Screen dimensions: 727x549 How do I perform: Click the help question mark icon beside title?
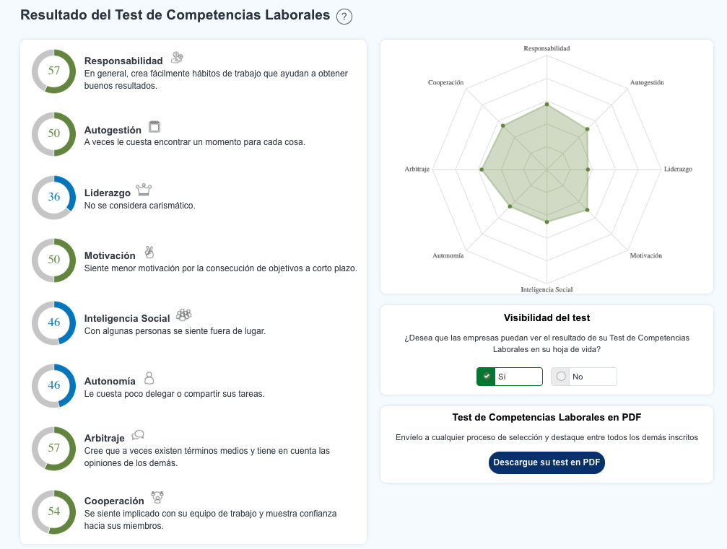pyautogui.click(x=344, y=17)
